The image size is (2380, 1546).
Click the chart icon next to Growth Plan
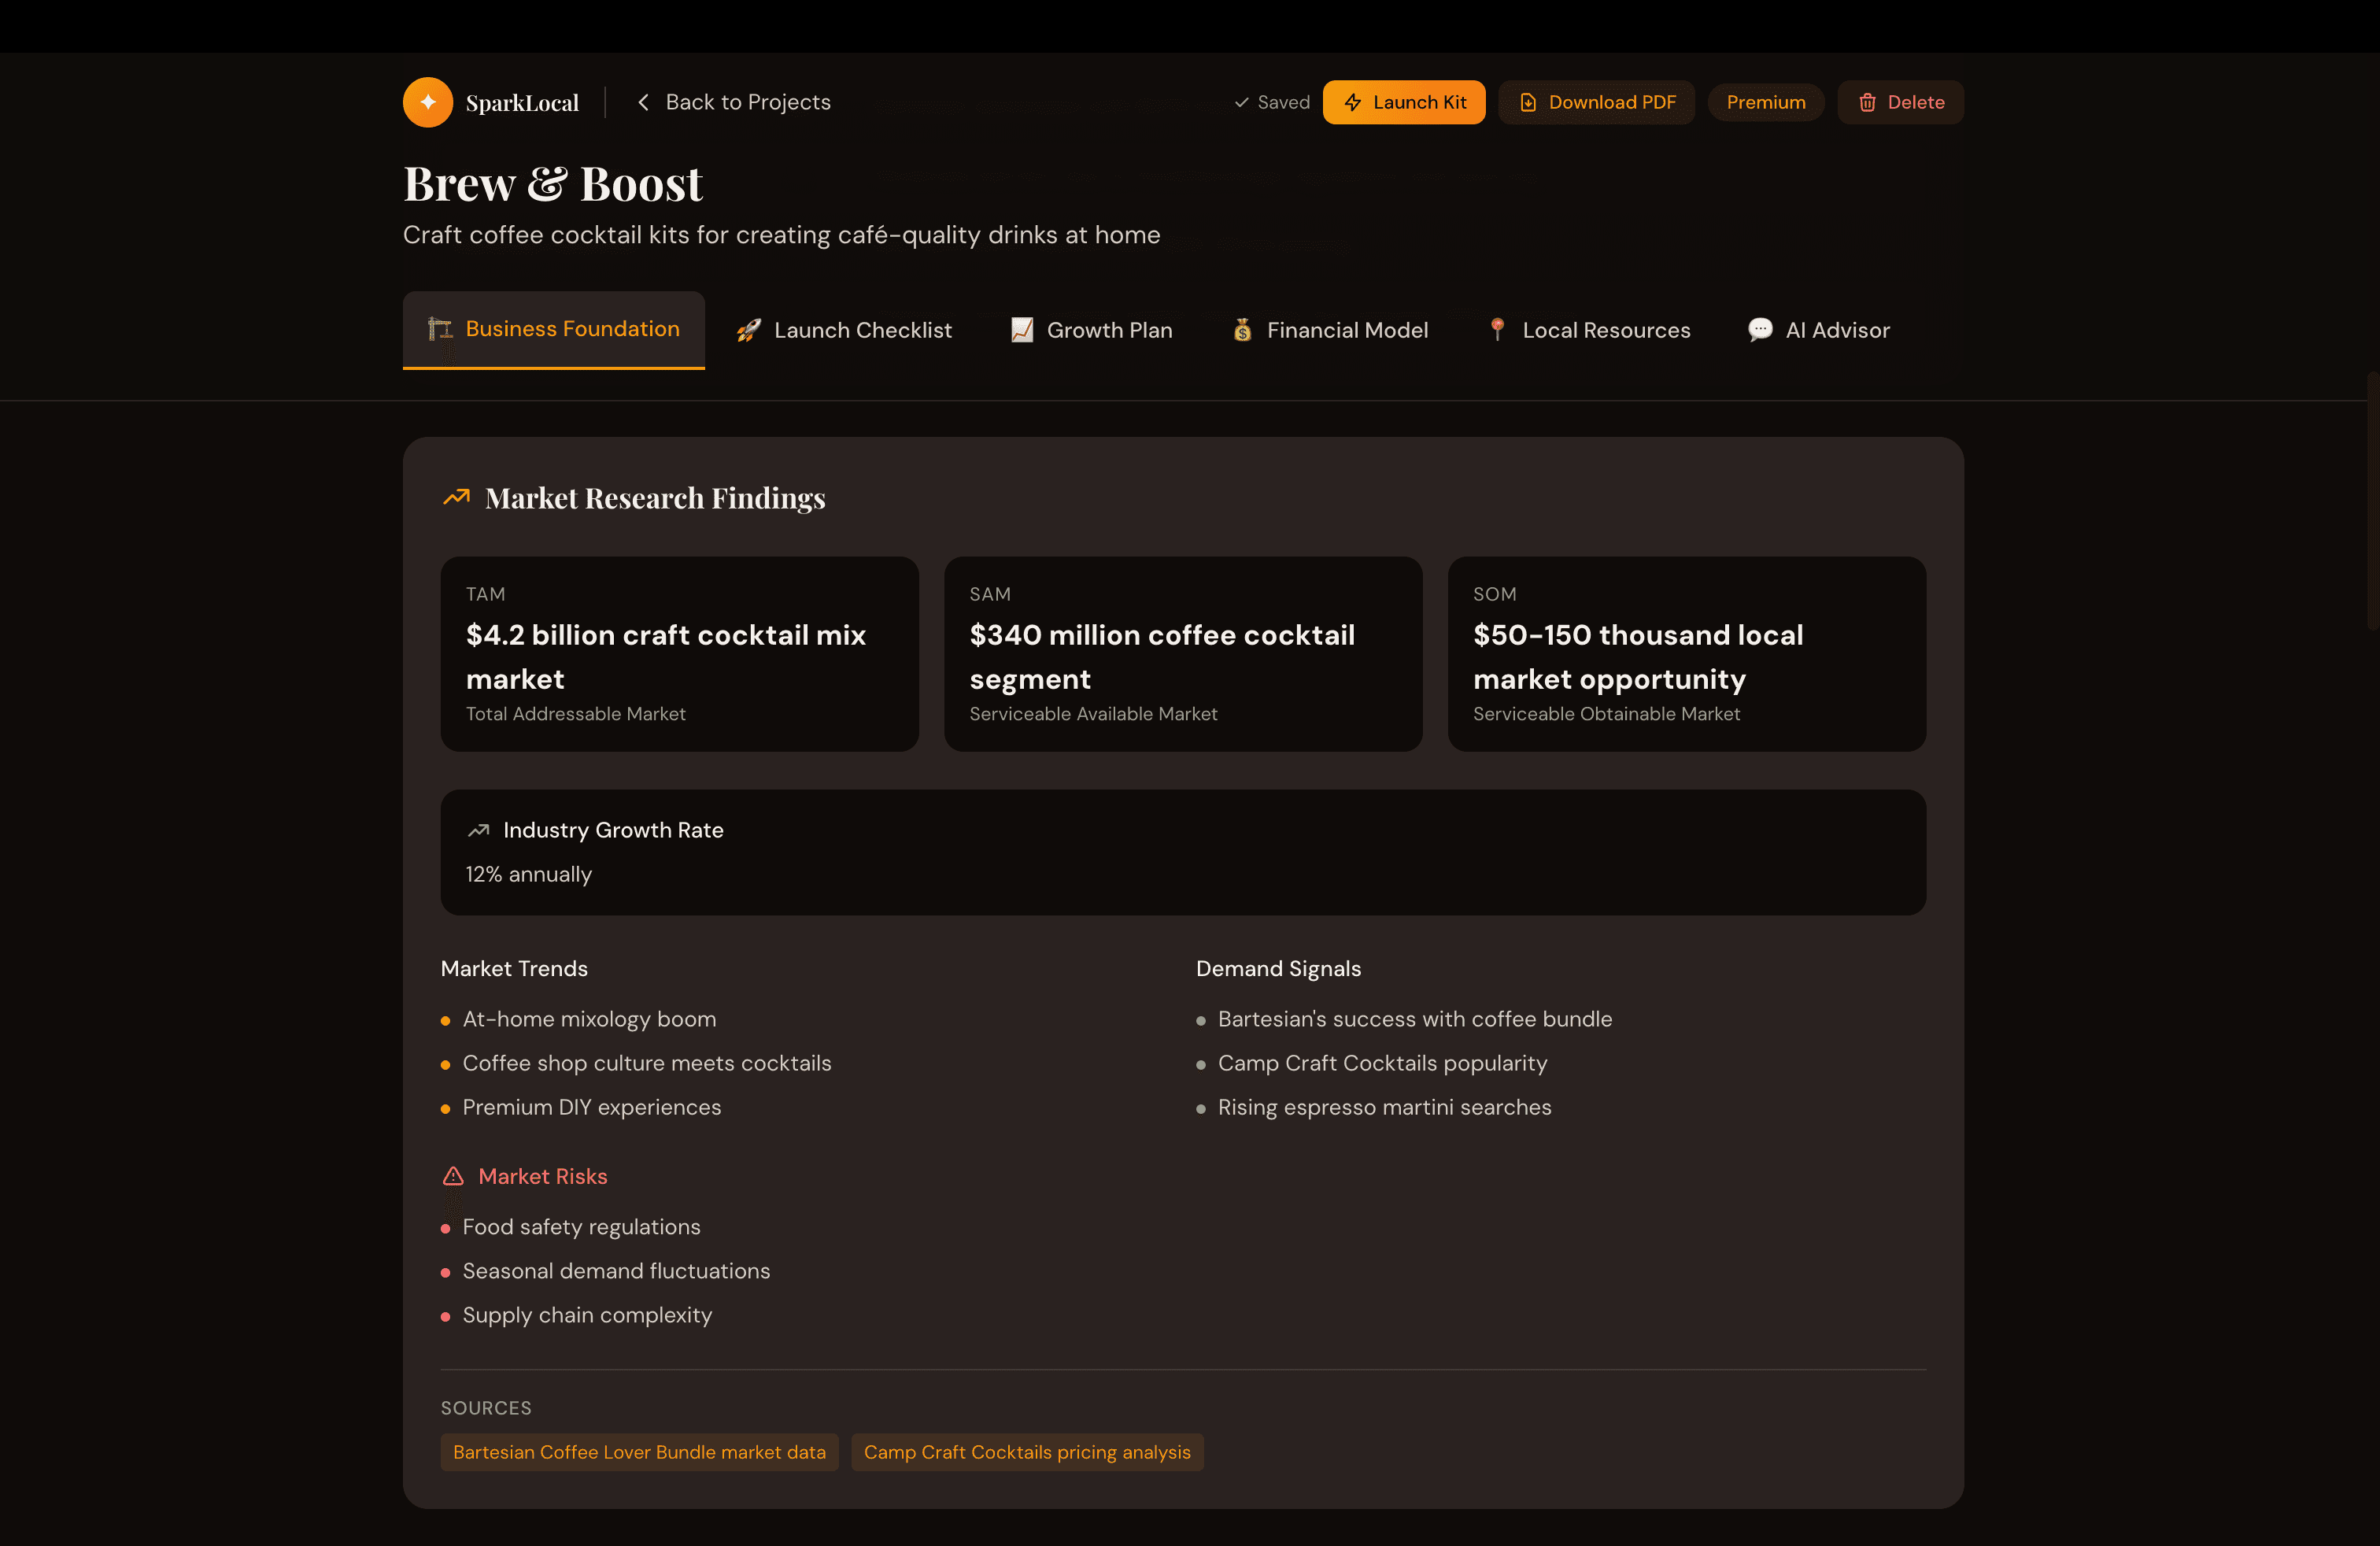point(1021,329)
